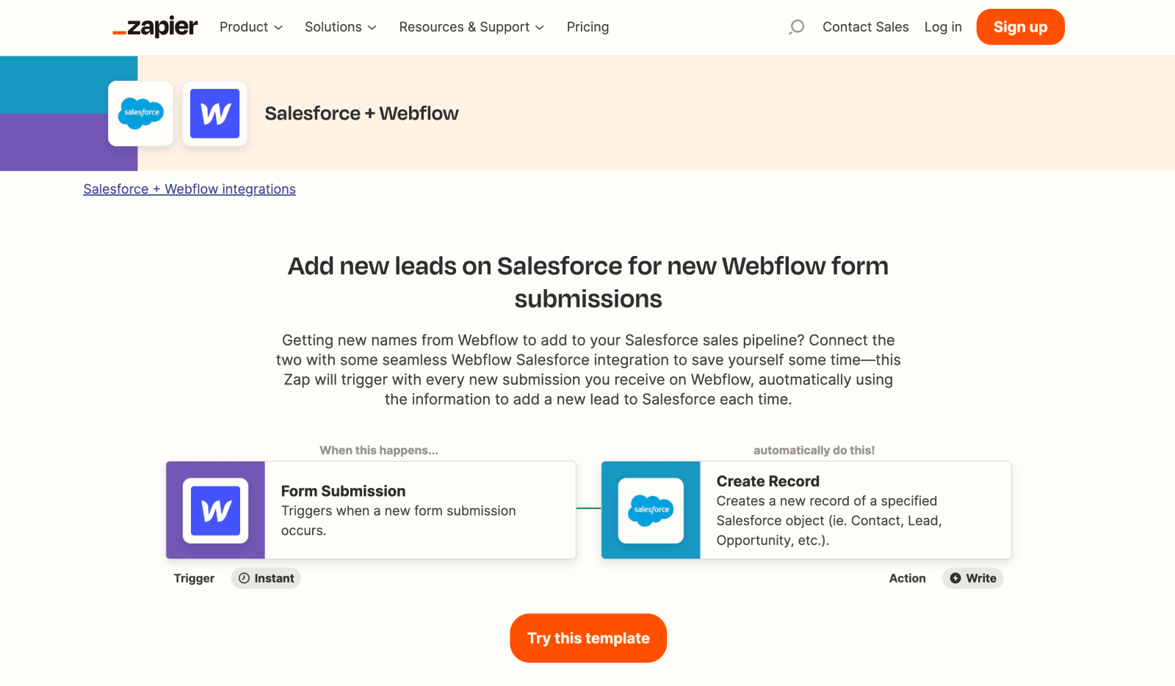Viewport: 1175px width, 686px height.
Task: Toggle the Instant badge on the trigger
Action: [x=266, y=578]
